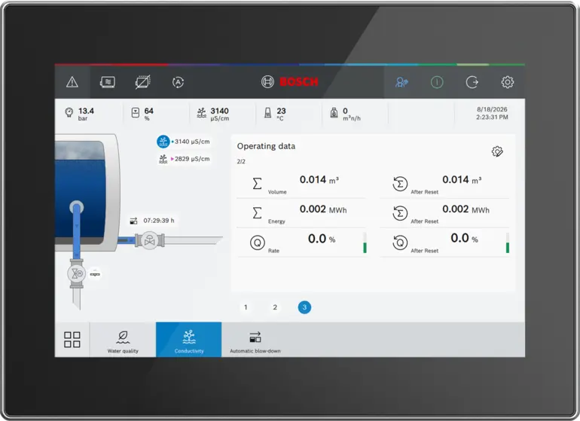This screenshot has width=580, height=421.
Task: Click the control valve symbol on horizontal pipe
Action: click(150, 240)
